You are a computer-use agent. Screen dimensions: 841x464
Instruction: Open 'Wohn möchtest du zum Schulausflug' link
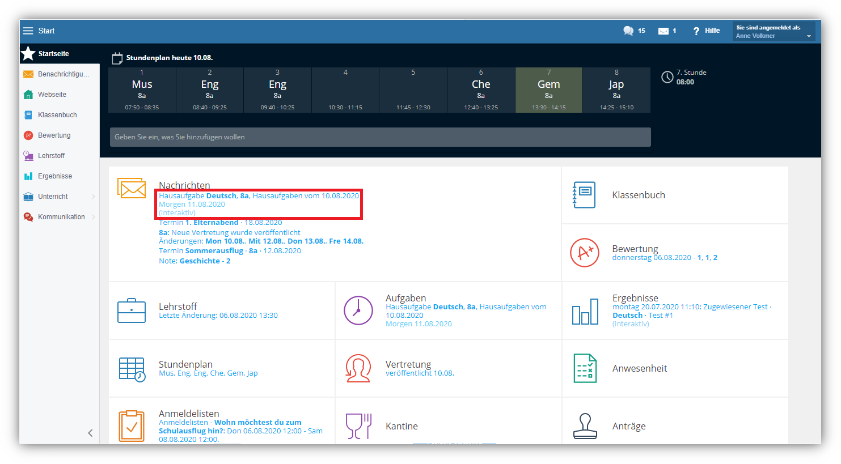pos(240,431)
